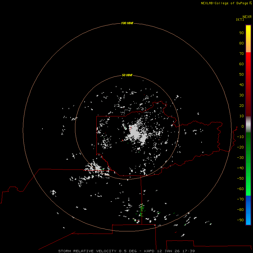Screen dimensions: 253x253
Task: Click the green velocity echo cluster near the south
Action: click(x=142, y=210)
